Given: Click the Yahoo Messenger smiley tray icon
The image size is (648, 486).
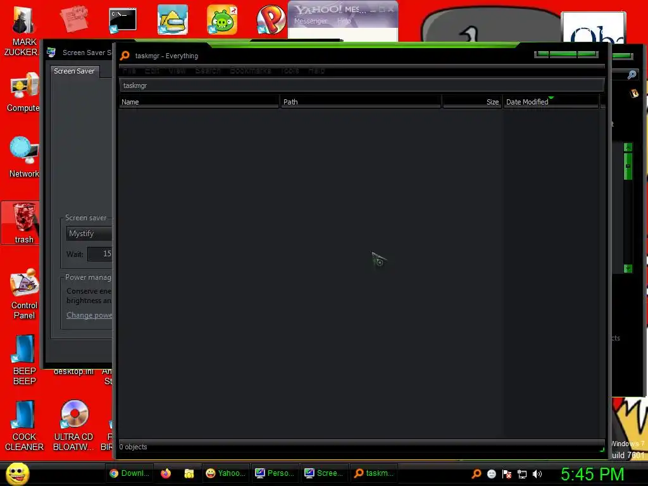Looking at the screenshot, I should (x=491, y=474).
